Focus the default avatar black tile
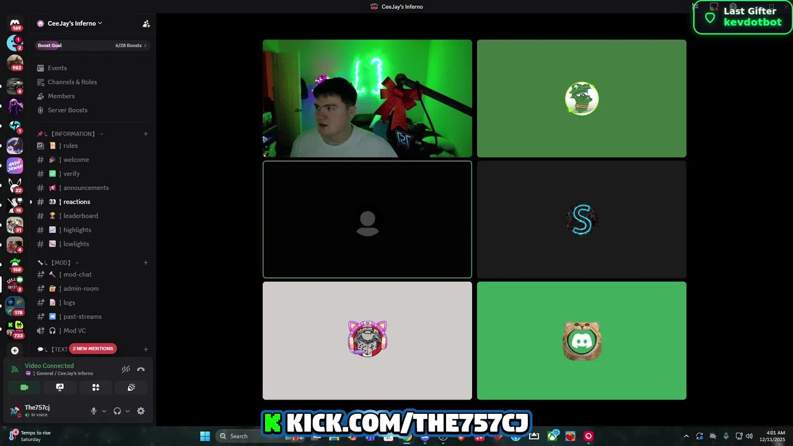 367,219
